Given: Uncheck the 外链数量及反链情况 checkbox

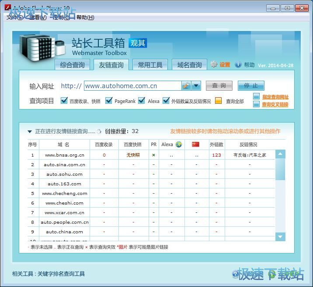Looking at the screenshot, I should coord(166,101).
